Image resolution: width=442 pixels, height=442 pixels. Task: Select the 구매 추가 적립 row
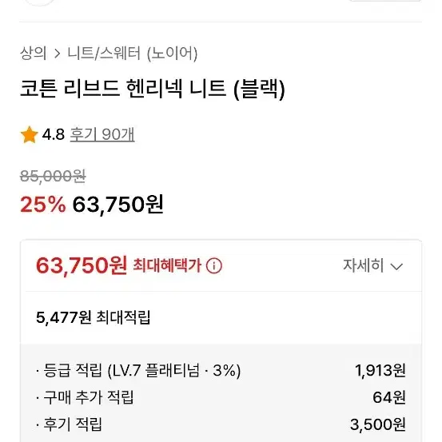coord(221,397)
